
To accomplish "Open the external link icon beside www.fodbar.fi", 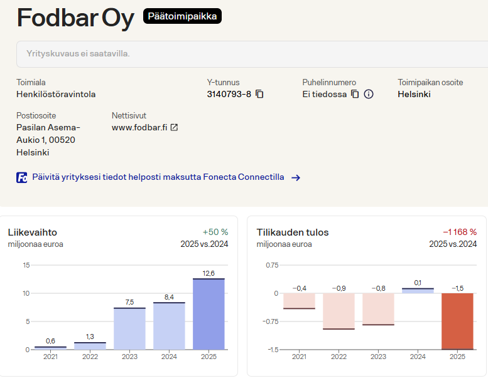I will [x=175, y=127].
